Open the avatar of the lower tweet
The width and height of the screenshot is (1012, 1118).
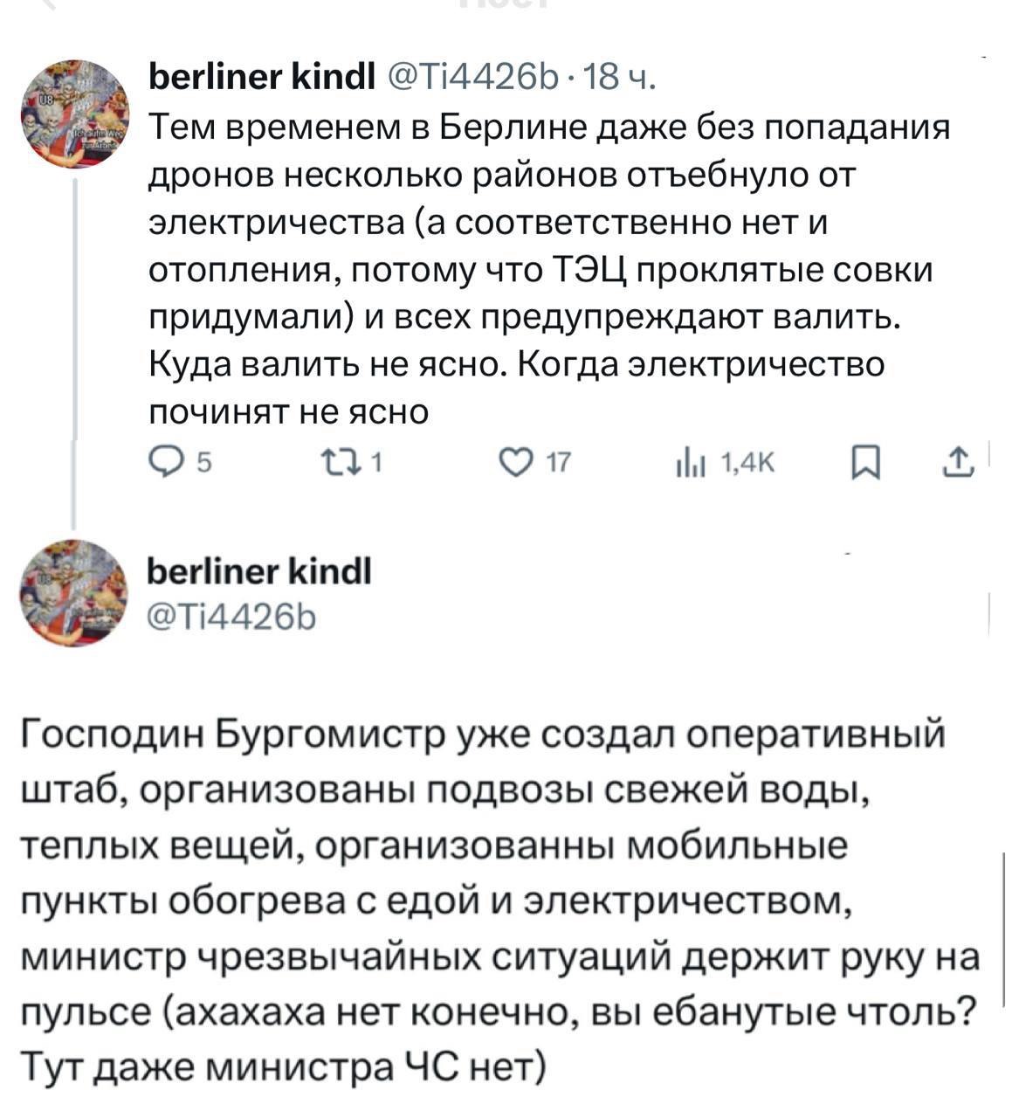(74, 594)
